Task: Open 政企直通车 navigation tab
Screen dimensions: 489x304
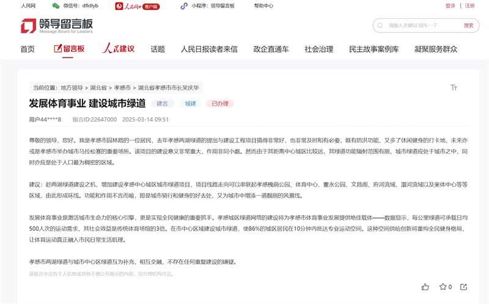Action: coord(271,49)
